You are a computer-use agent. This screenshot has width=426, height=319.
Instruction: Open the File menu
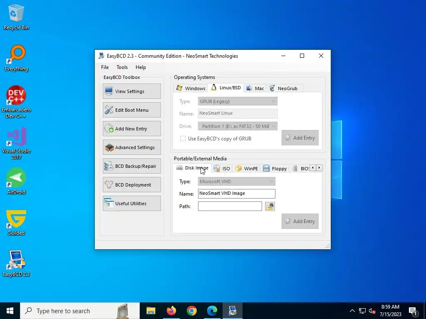pos(105,67)
